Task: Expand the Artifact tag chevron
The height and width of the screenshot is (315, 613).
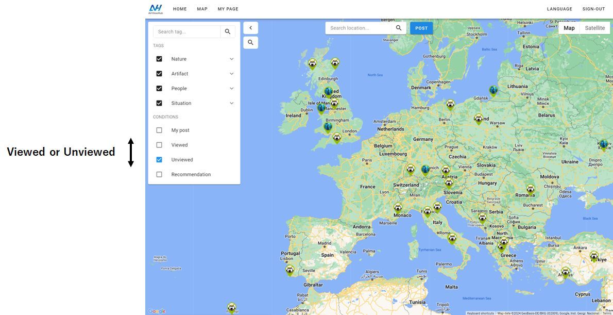Action: pos(231,74)
